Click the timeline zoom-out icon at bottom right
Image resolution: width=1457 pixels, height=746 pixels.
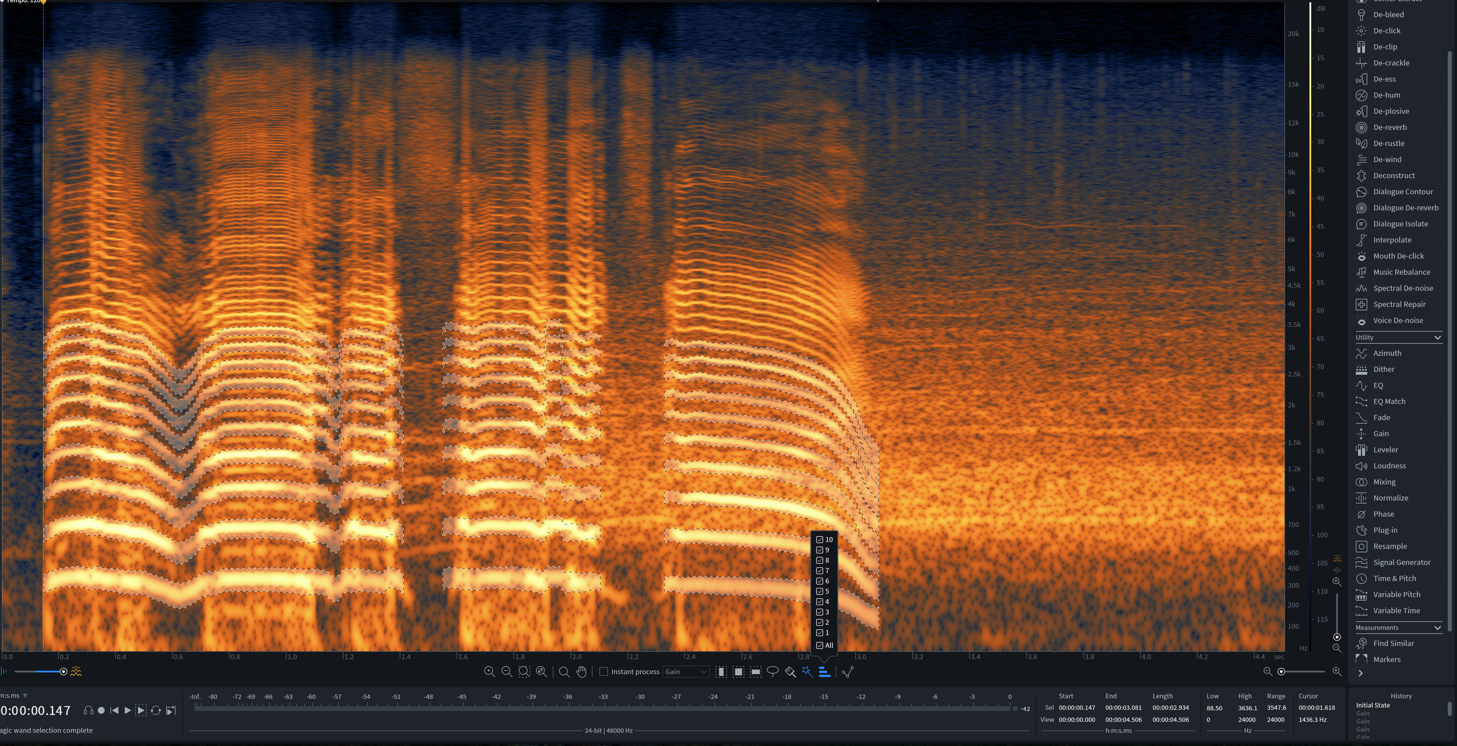coord(1267,671)
